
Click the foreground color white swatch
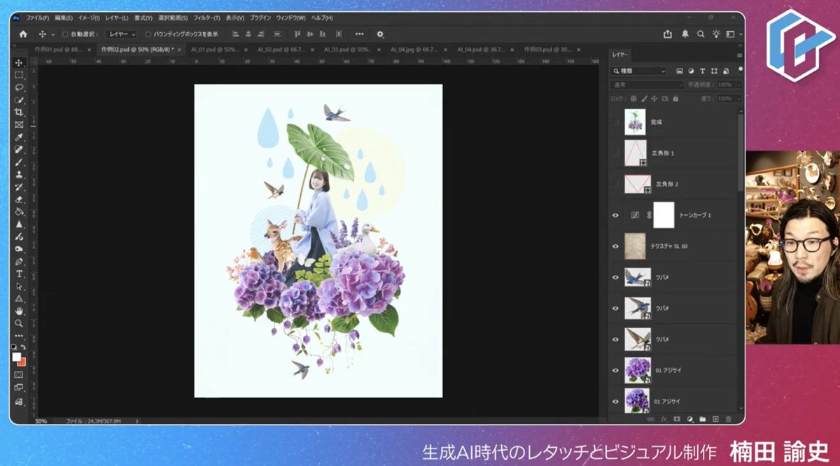pyautogui.click(x=17, y=357)
